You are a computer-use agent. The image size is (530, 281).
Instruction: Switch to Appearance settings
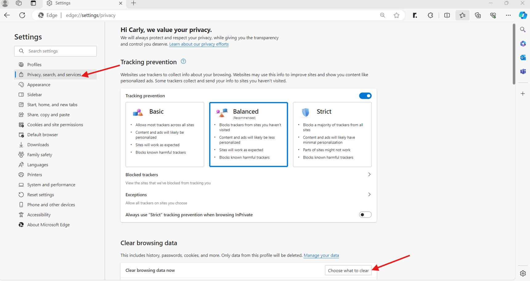click(39, 85)
